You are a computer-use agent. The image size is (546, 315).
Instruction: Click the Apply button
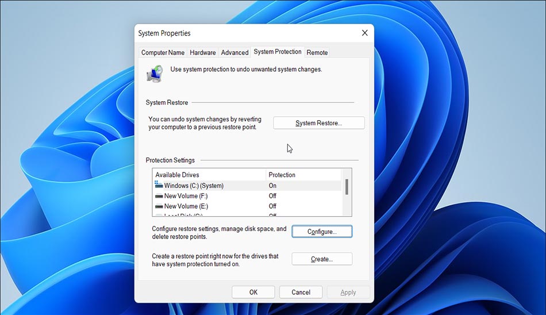348,292
